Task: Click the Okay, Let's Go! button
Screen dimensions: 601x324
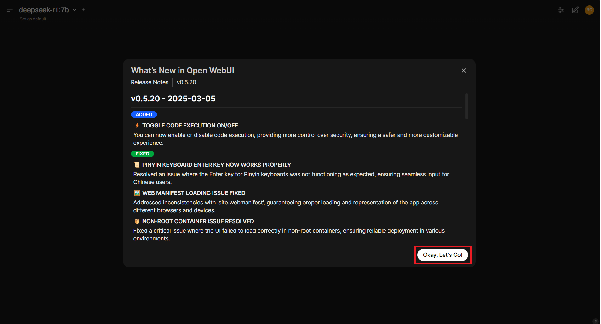Action: click(443, 255)
